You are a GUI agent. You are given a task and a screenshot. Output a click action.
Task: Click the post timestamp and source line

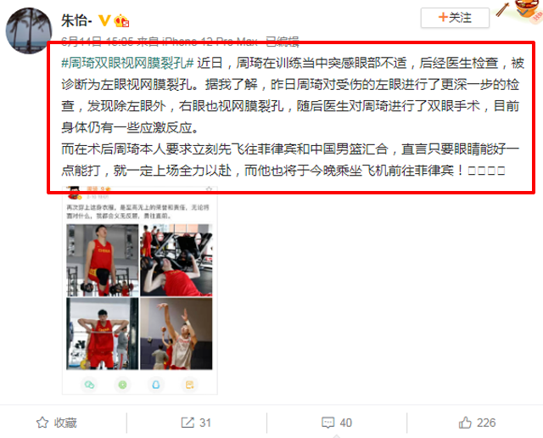pos(180,42)
